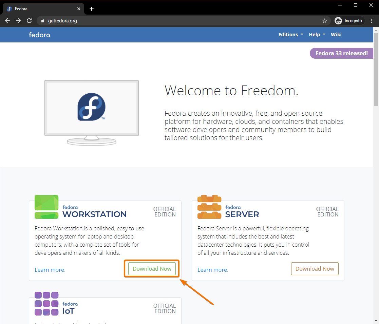Click the browser back arrow
Image resolution: width=379 pixels, height=324 pixels.
(7, 21)
